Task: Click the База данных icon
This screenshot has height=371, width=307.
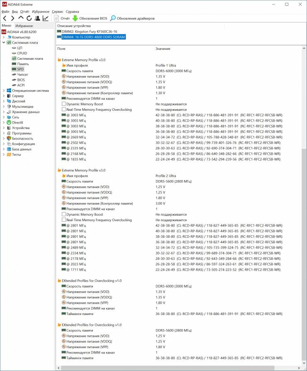Action: point(9,149)
